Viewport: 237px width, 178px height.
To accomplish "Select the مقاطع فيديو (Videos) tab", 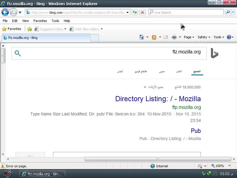I will 141,71.
